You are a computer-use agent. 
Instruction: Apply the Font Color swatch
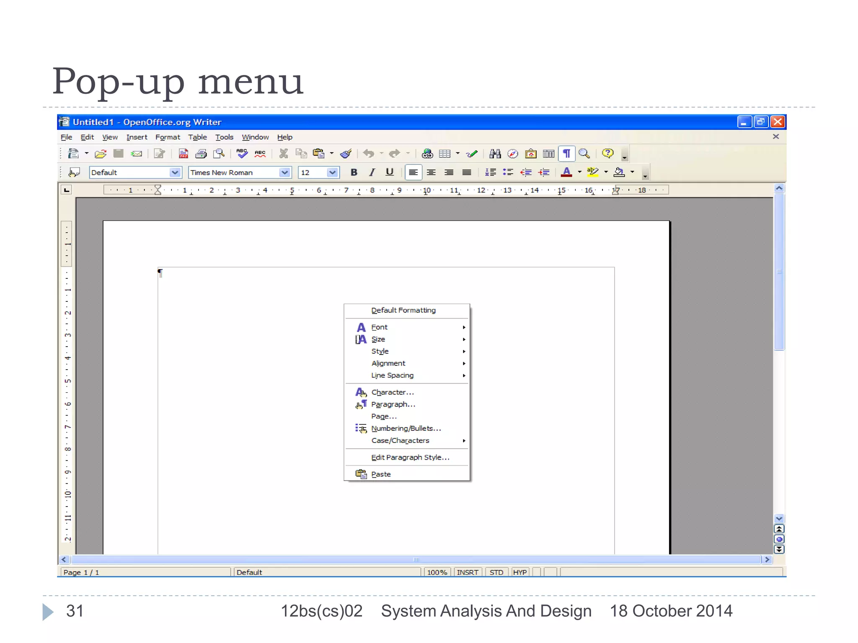567,172
